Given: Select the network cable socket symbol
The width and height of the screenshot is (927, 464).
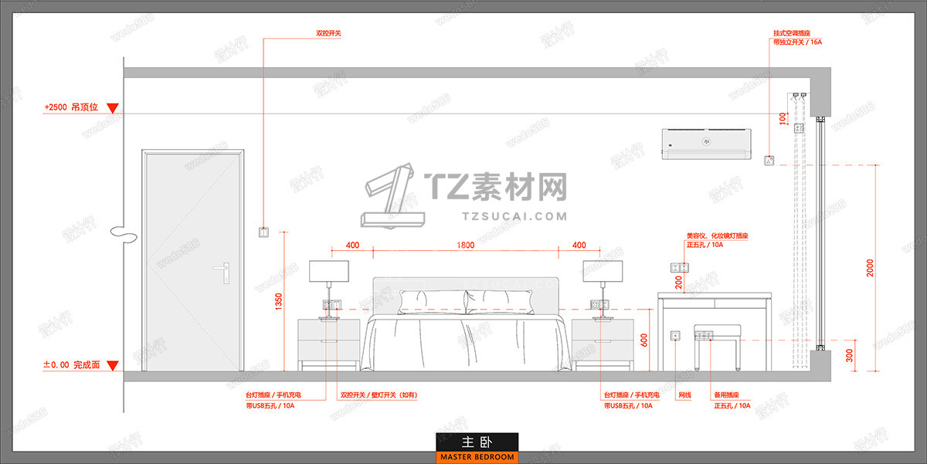Looking at the screenshot, I should [x=676, y=336].
